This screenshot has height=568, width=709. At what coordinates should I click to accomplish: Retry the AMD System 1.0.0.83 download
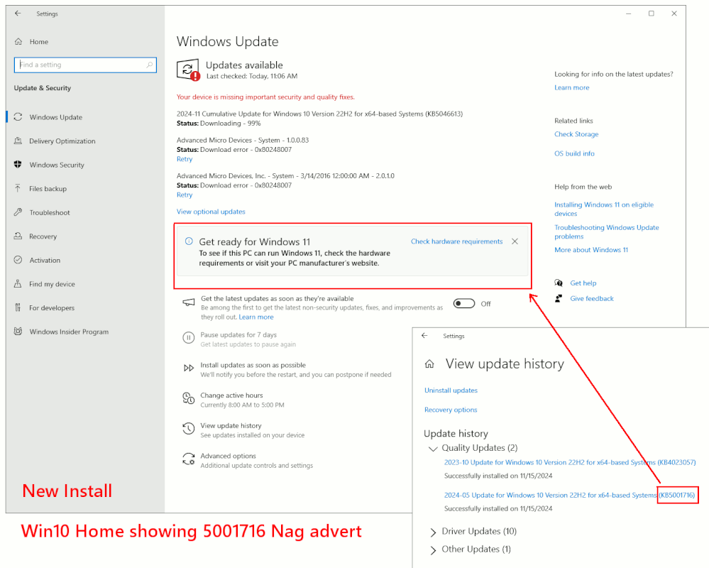click(x=185, y=159)
